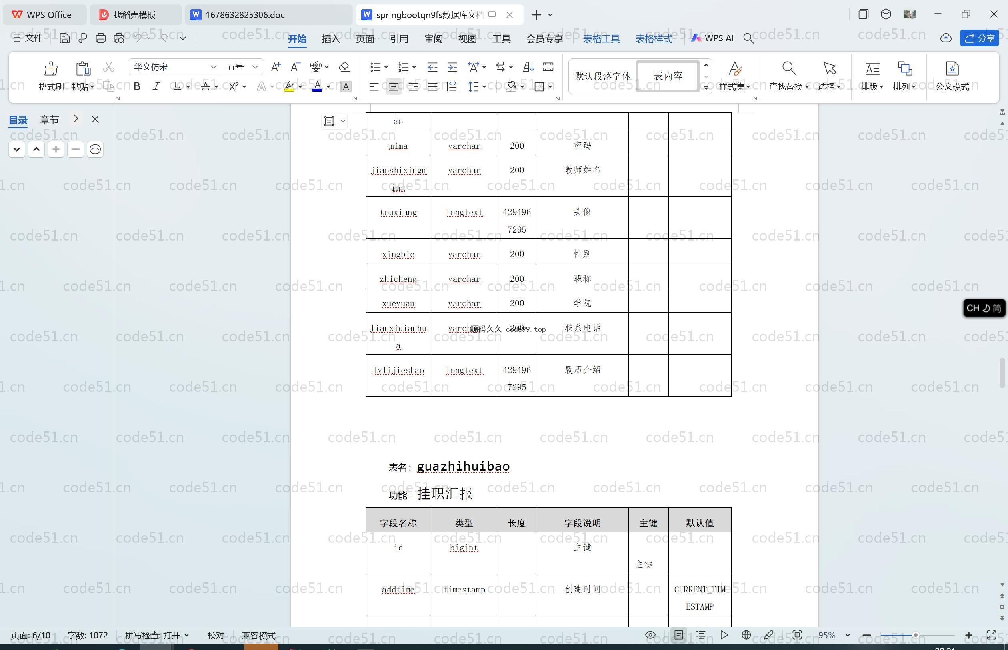Toggle Bold formatting

tap(137, 86)
